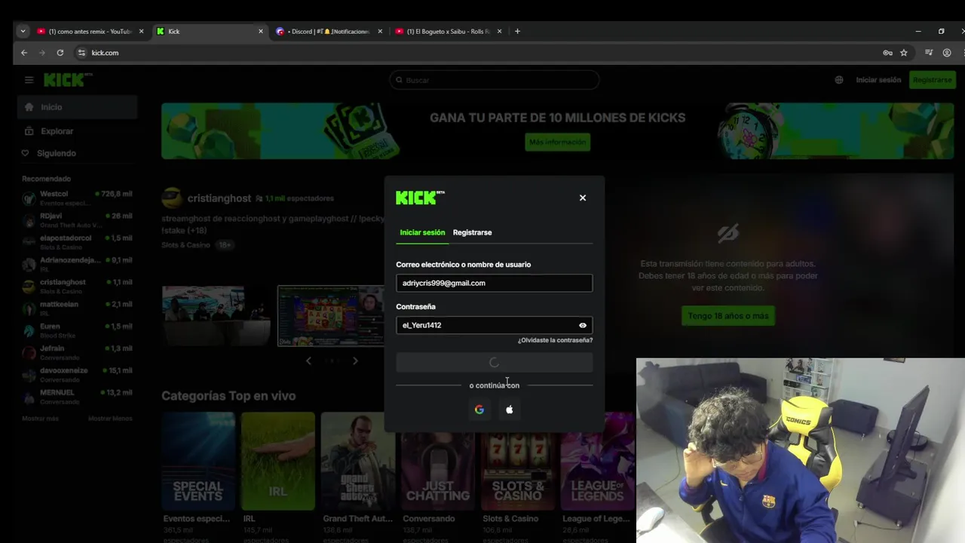
Task: Reload the page in browser
Action: click(60, 53)
